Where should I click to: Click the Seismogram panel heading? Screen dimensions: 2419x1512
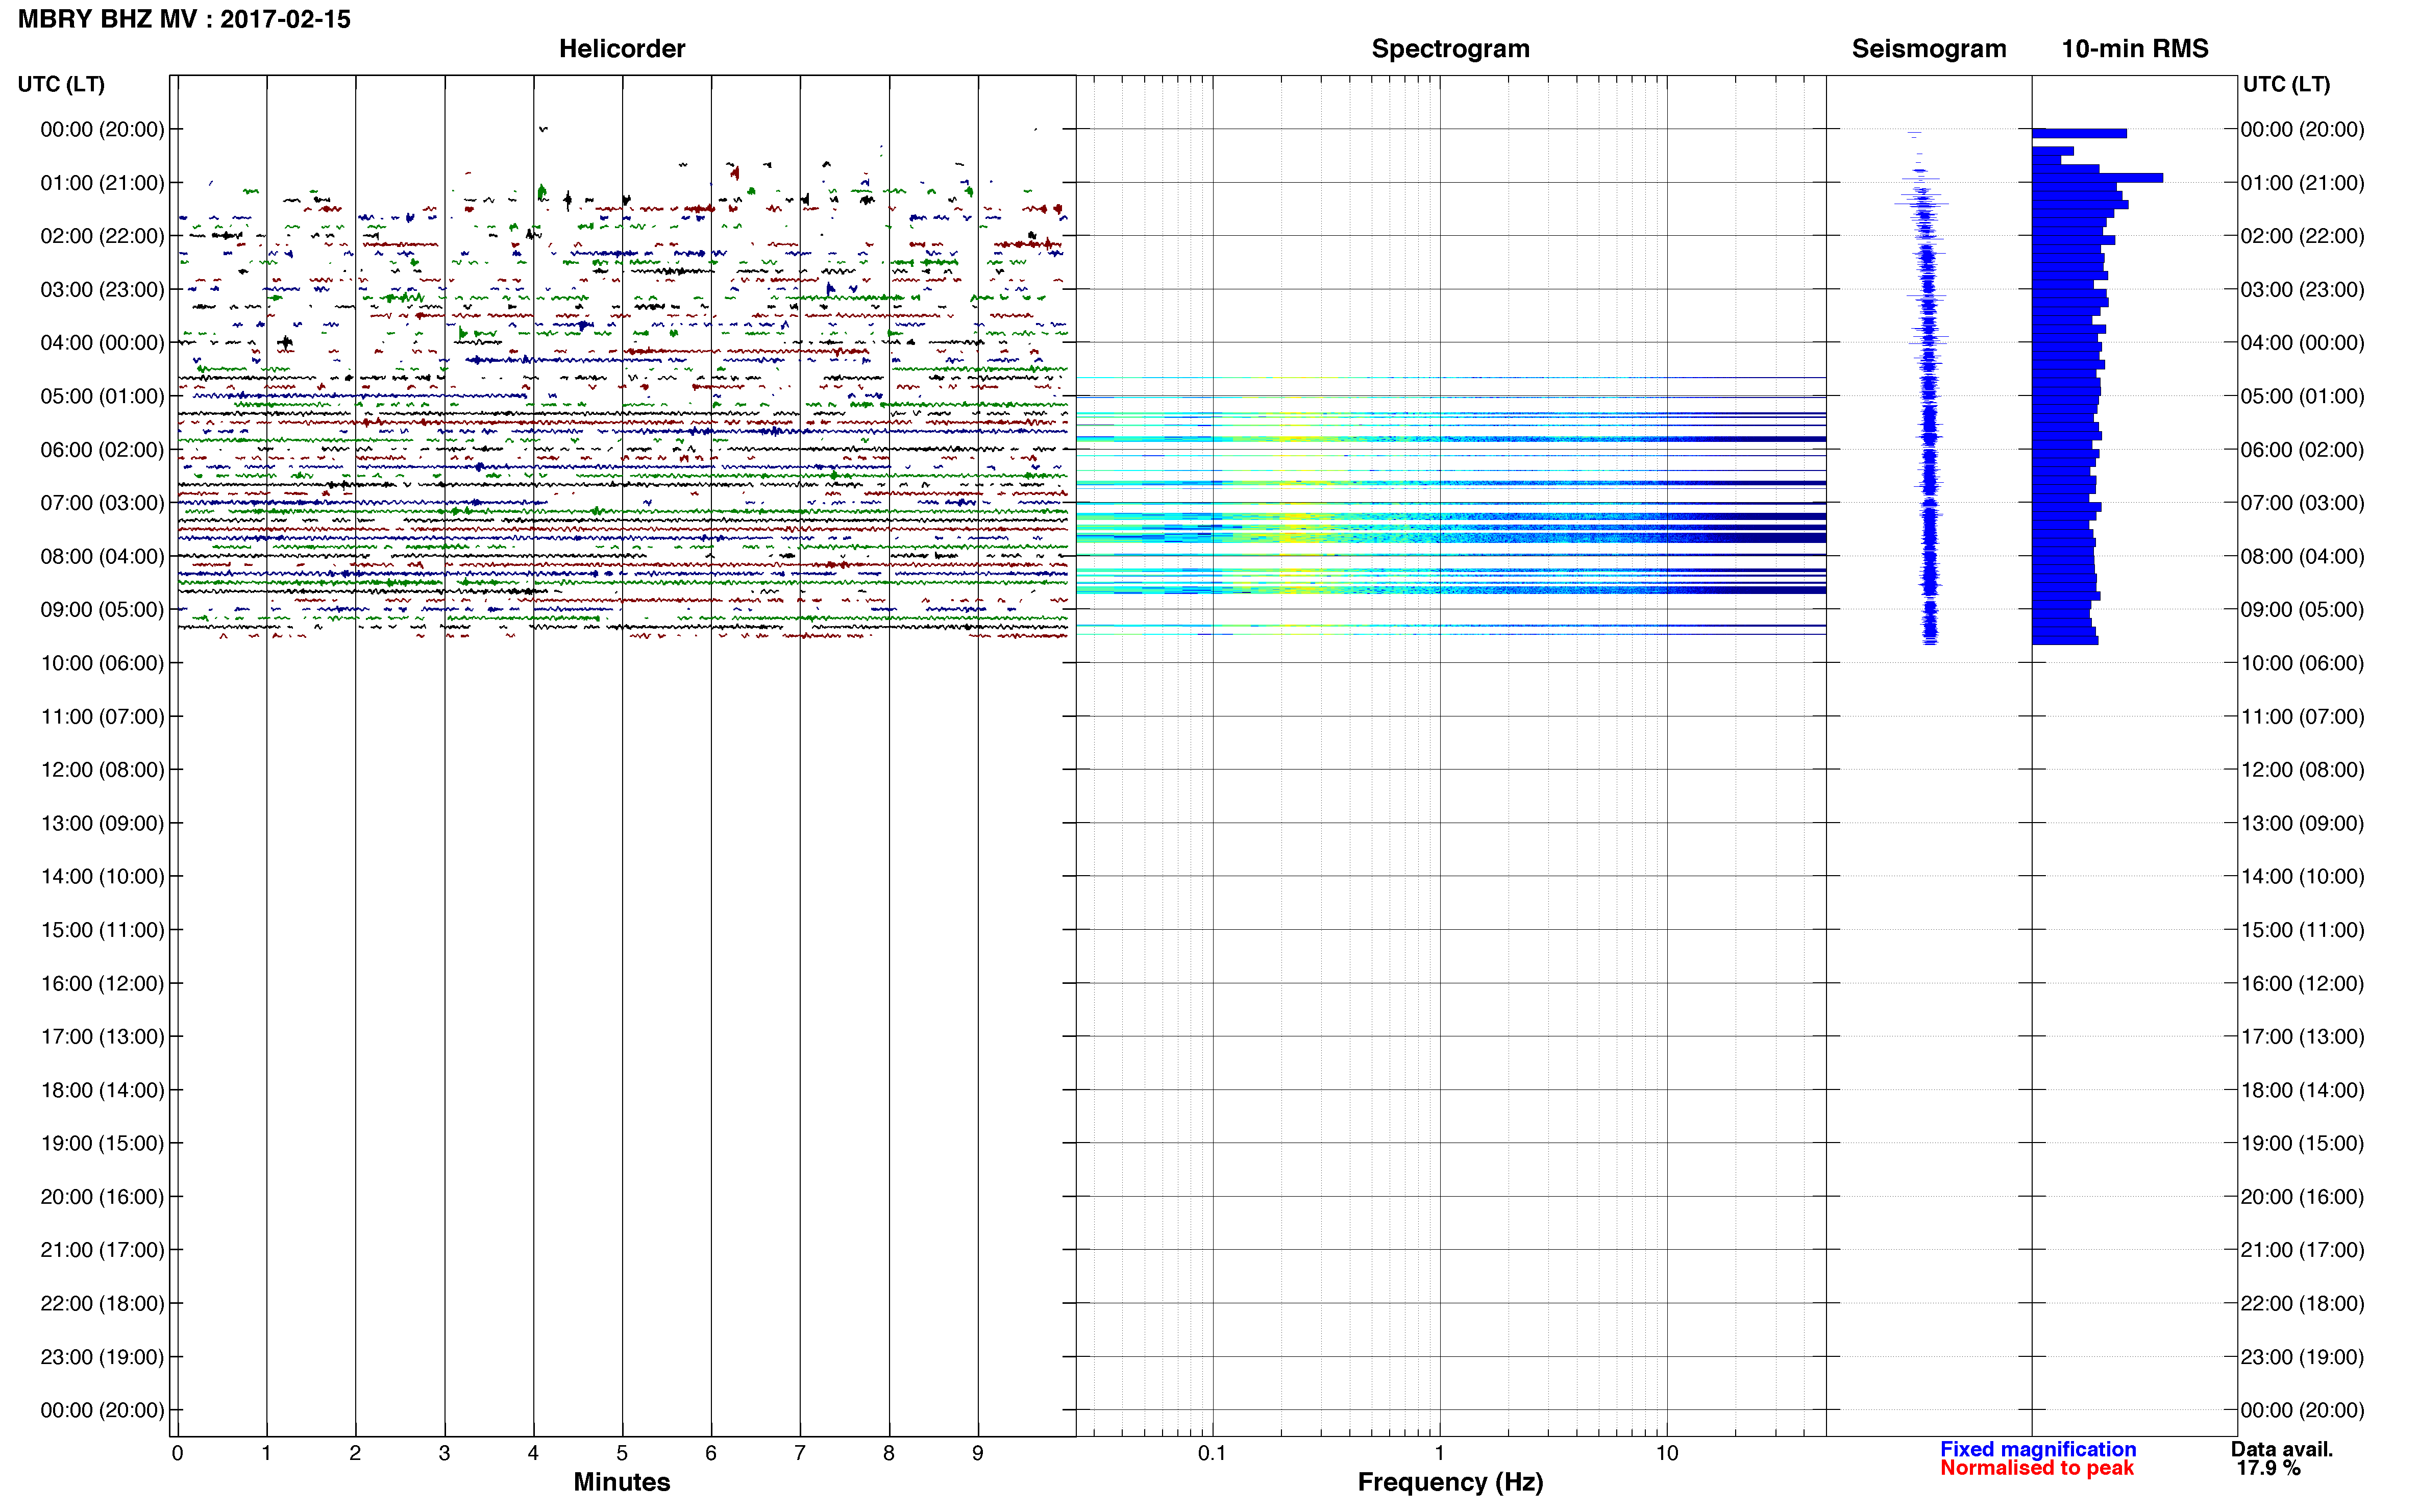point(1929,49)
